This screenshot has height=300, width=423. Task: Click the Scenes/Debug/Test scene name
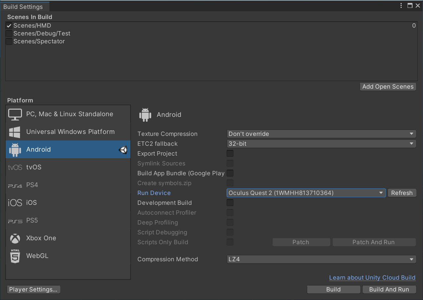42,33
